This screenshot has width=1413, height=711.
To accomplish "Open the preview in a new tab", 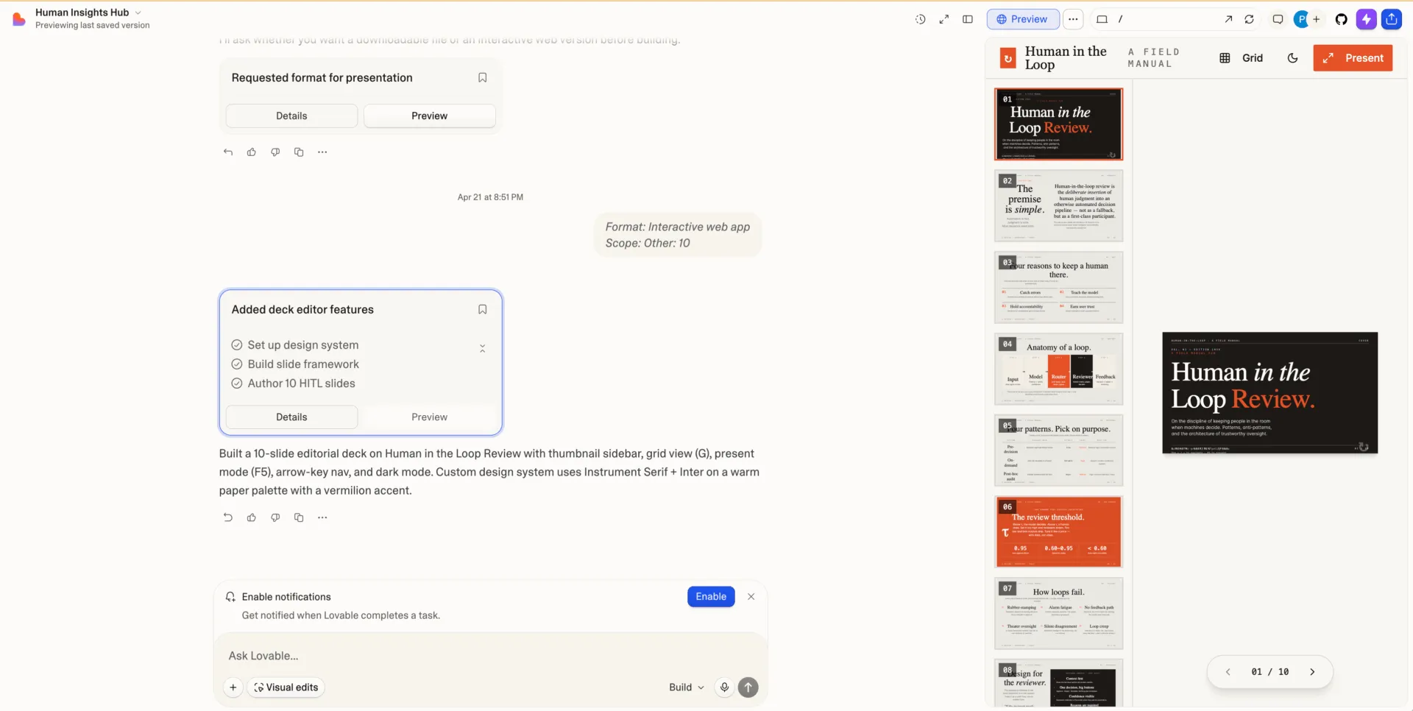I will [x=1228, y=19].
